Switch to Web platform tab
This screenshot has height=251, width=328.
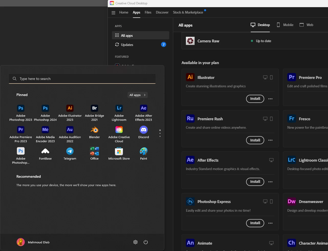click(306, 25)
